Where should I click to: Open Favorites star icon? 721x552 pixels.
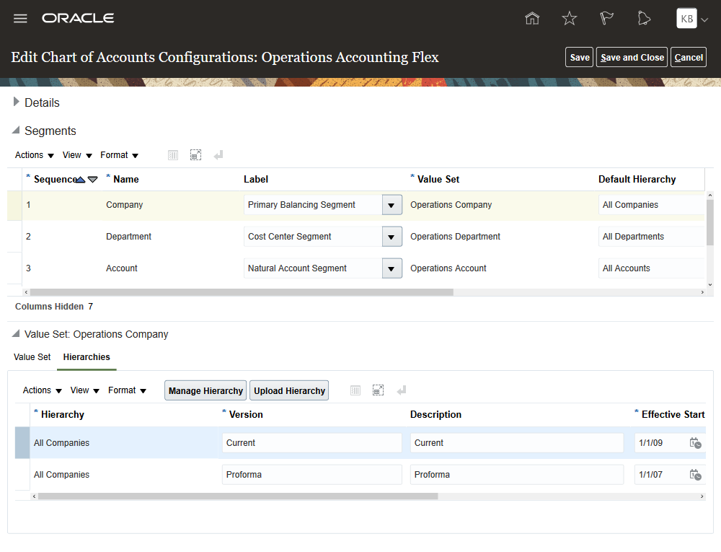pos(570,19)
